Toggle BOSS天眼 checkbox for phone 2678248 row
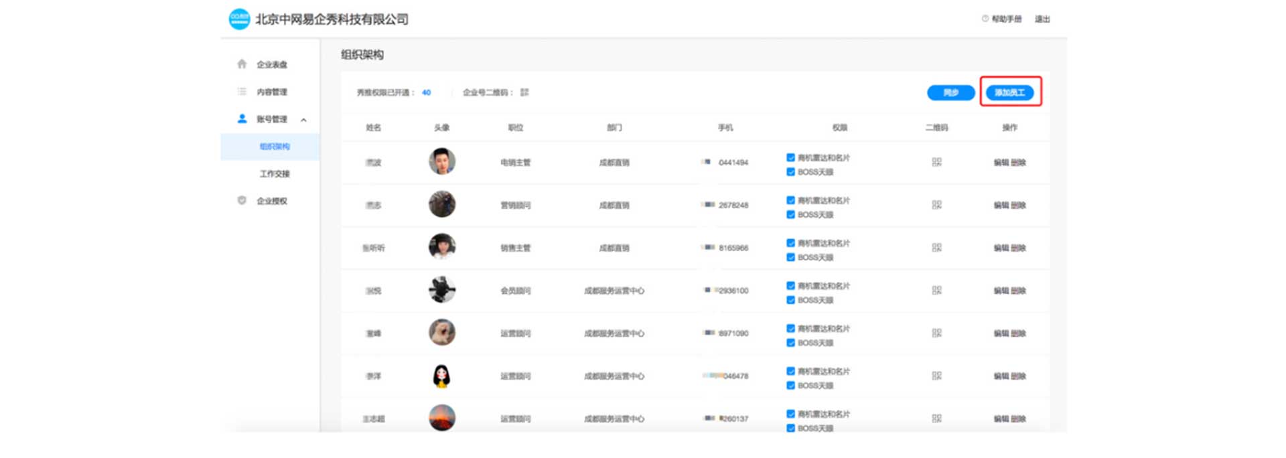The height and width of the screenshot is (458, 1286). (790, 215)
